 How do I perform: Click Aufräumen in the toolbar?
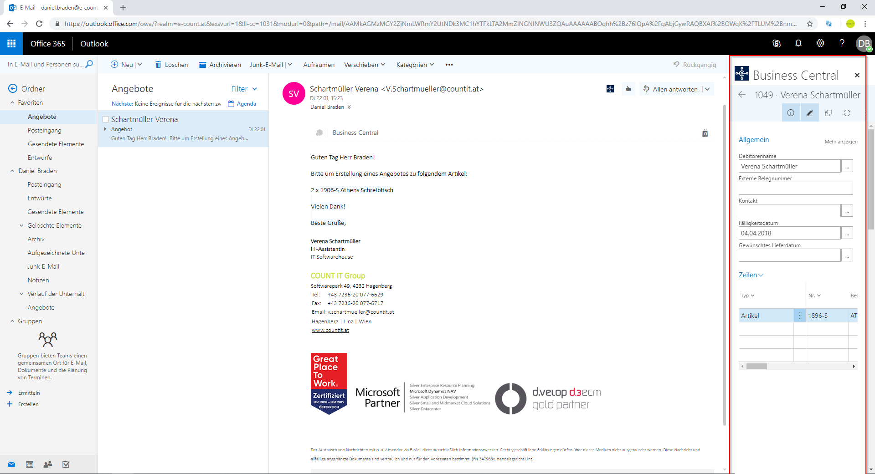[319, 65]
